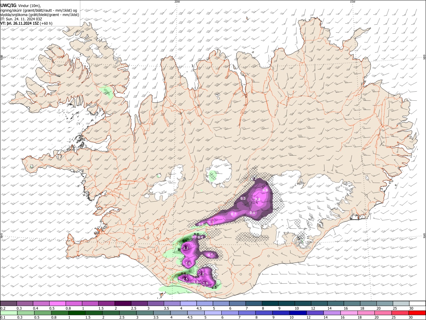Select upper legend row swatch labeled 1.5
Viewport: 426px width, 320px height.
tap(106, 304)
